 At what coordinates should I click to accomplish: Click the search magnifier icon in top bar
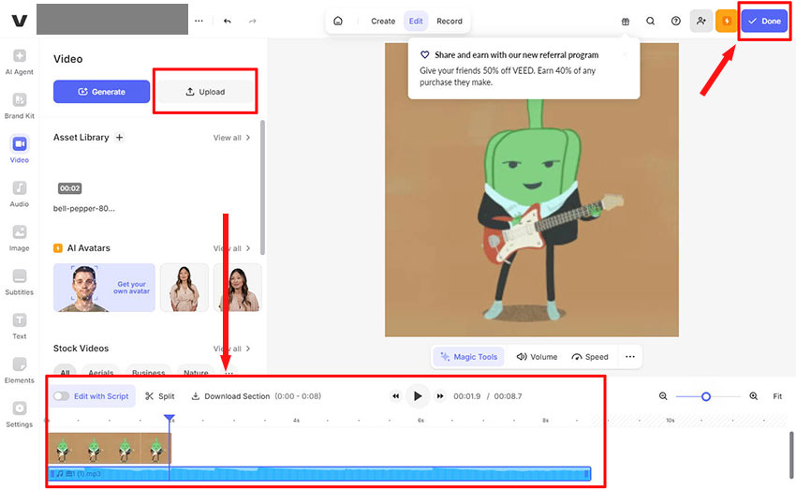pyautogui.click(x=651, y=21)
